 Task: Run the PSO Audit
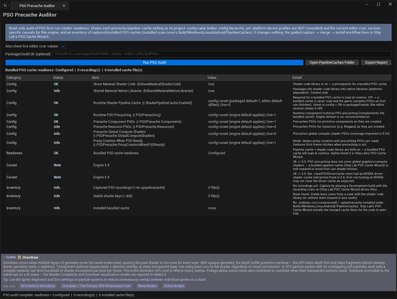pos(154,63)
